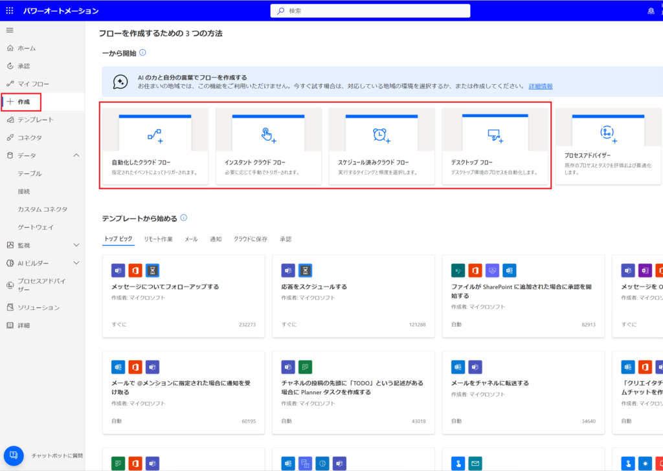Create a 自動化したクラウド フロー
This screenshot has width=663, height=471.
[155, 147]
